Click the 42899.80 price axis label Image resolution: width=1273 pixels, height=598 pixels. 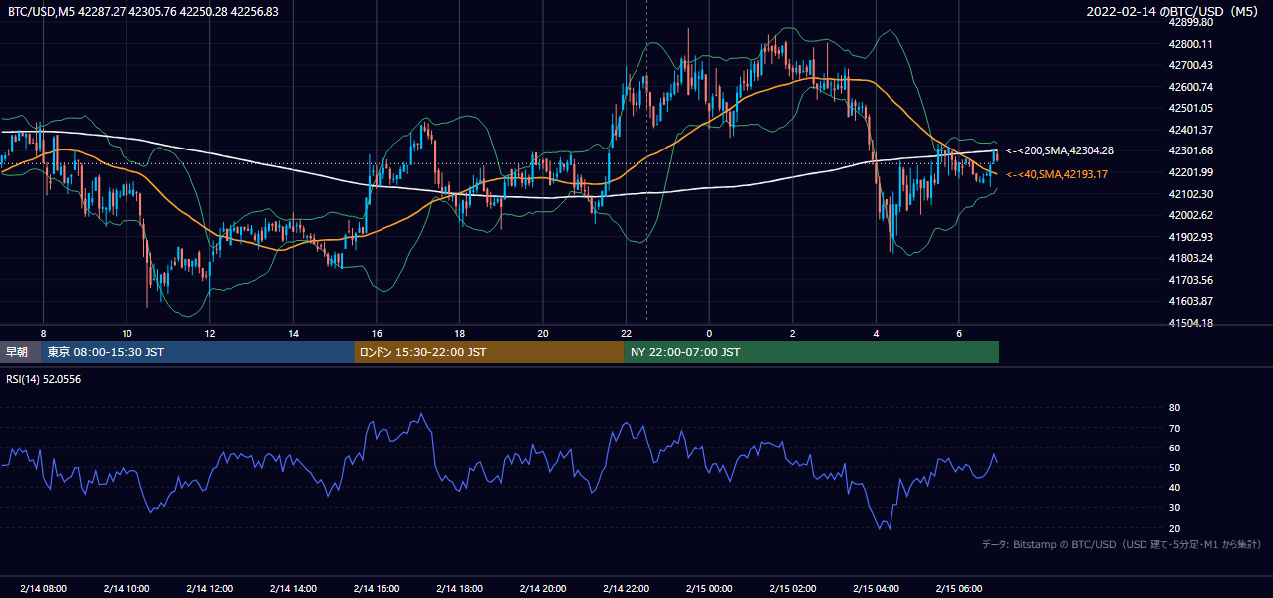(x=1190, y=22)
